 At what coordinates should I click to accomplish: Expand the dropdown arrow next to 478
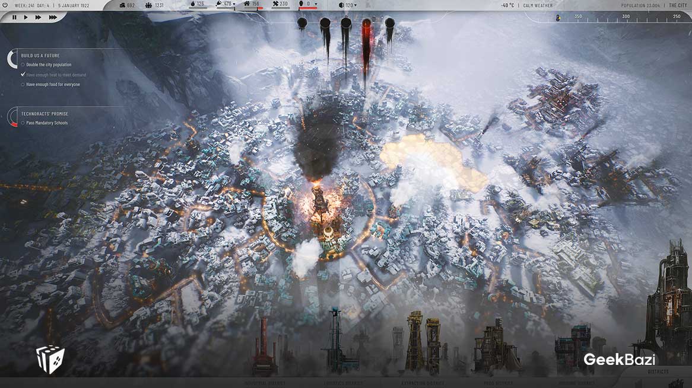(234, 4)
